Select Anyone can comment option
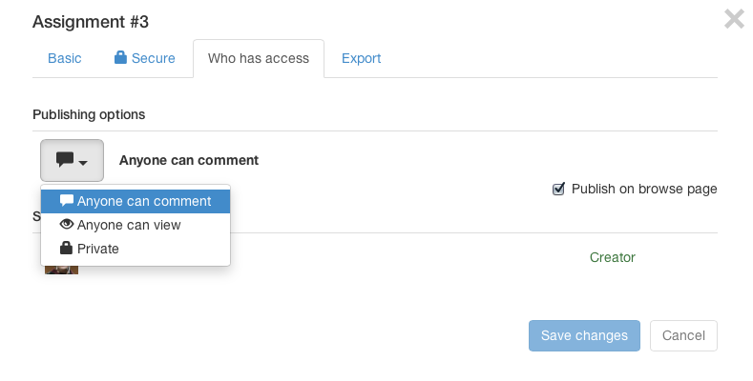 point(136,201)
